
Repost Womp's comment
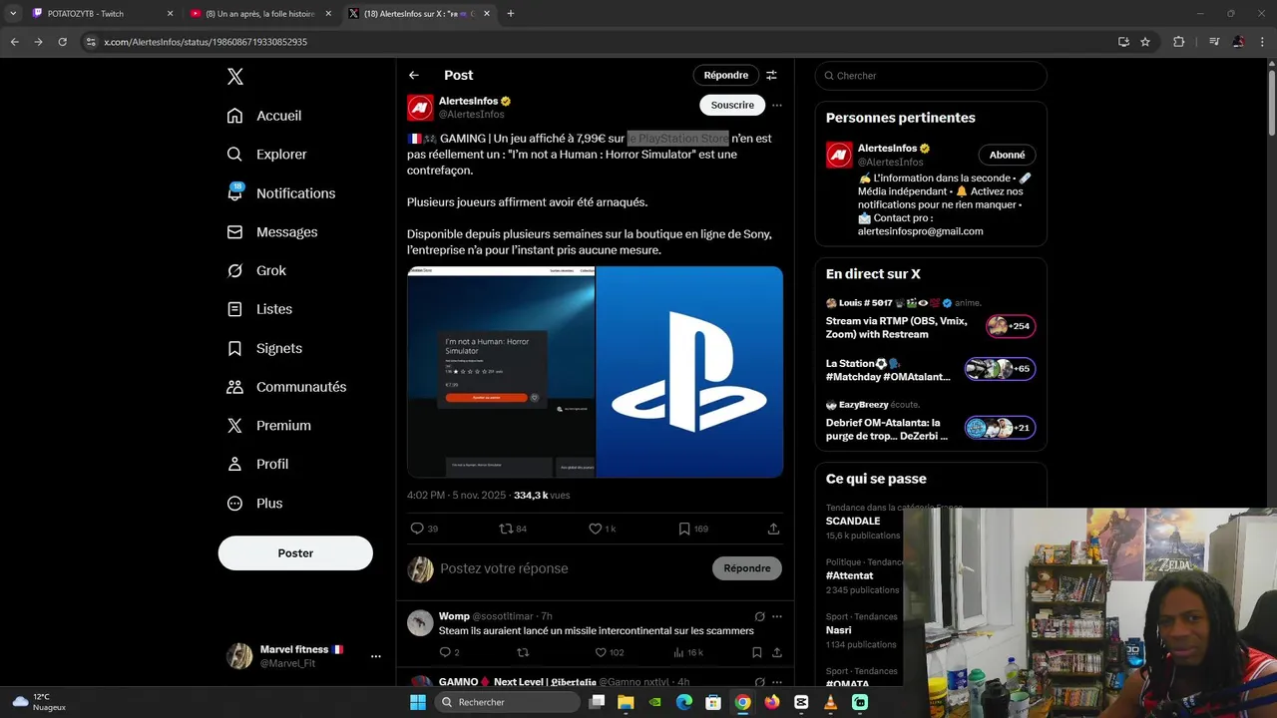coord(523,652)
